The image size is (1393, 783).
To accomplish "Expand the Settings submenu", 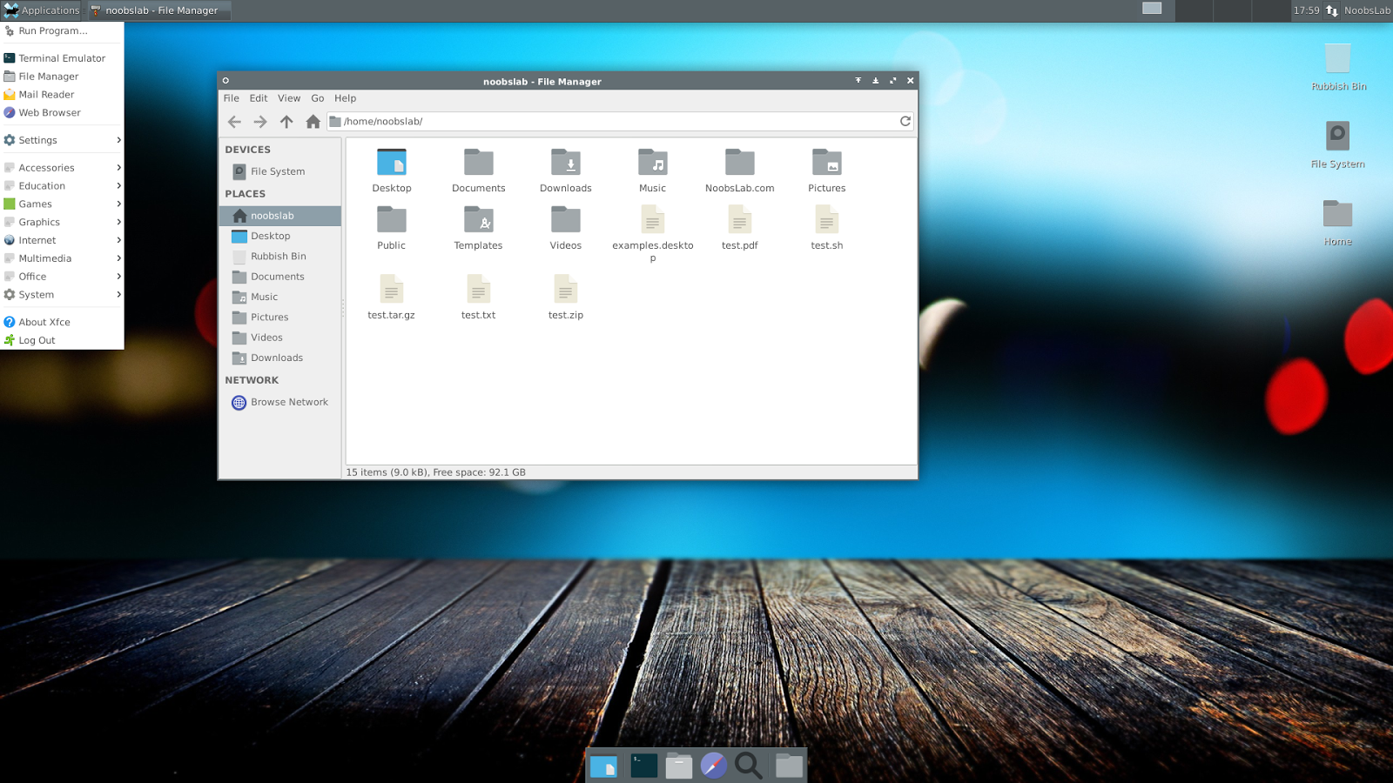I will (62, 140).
